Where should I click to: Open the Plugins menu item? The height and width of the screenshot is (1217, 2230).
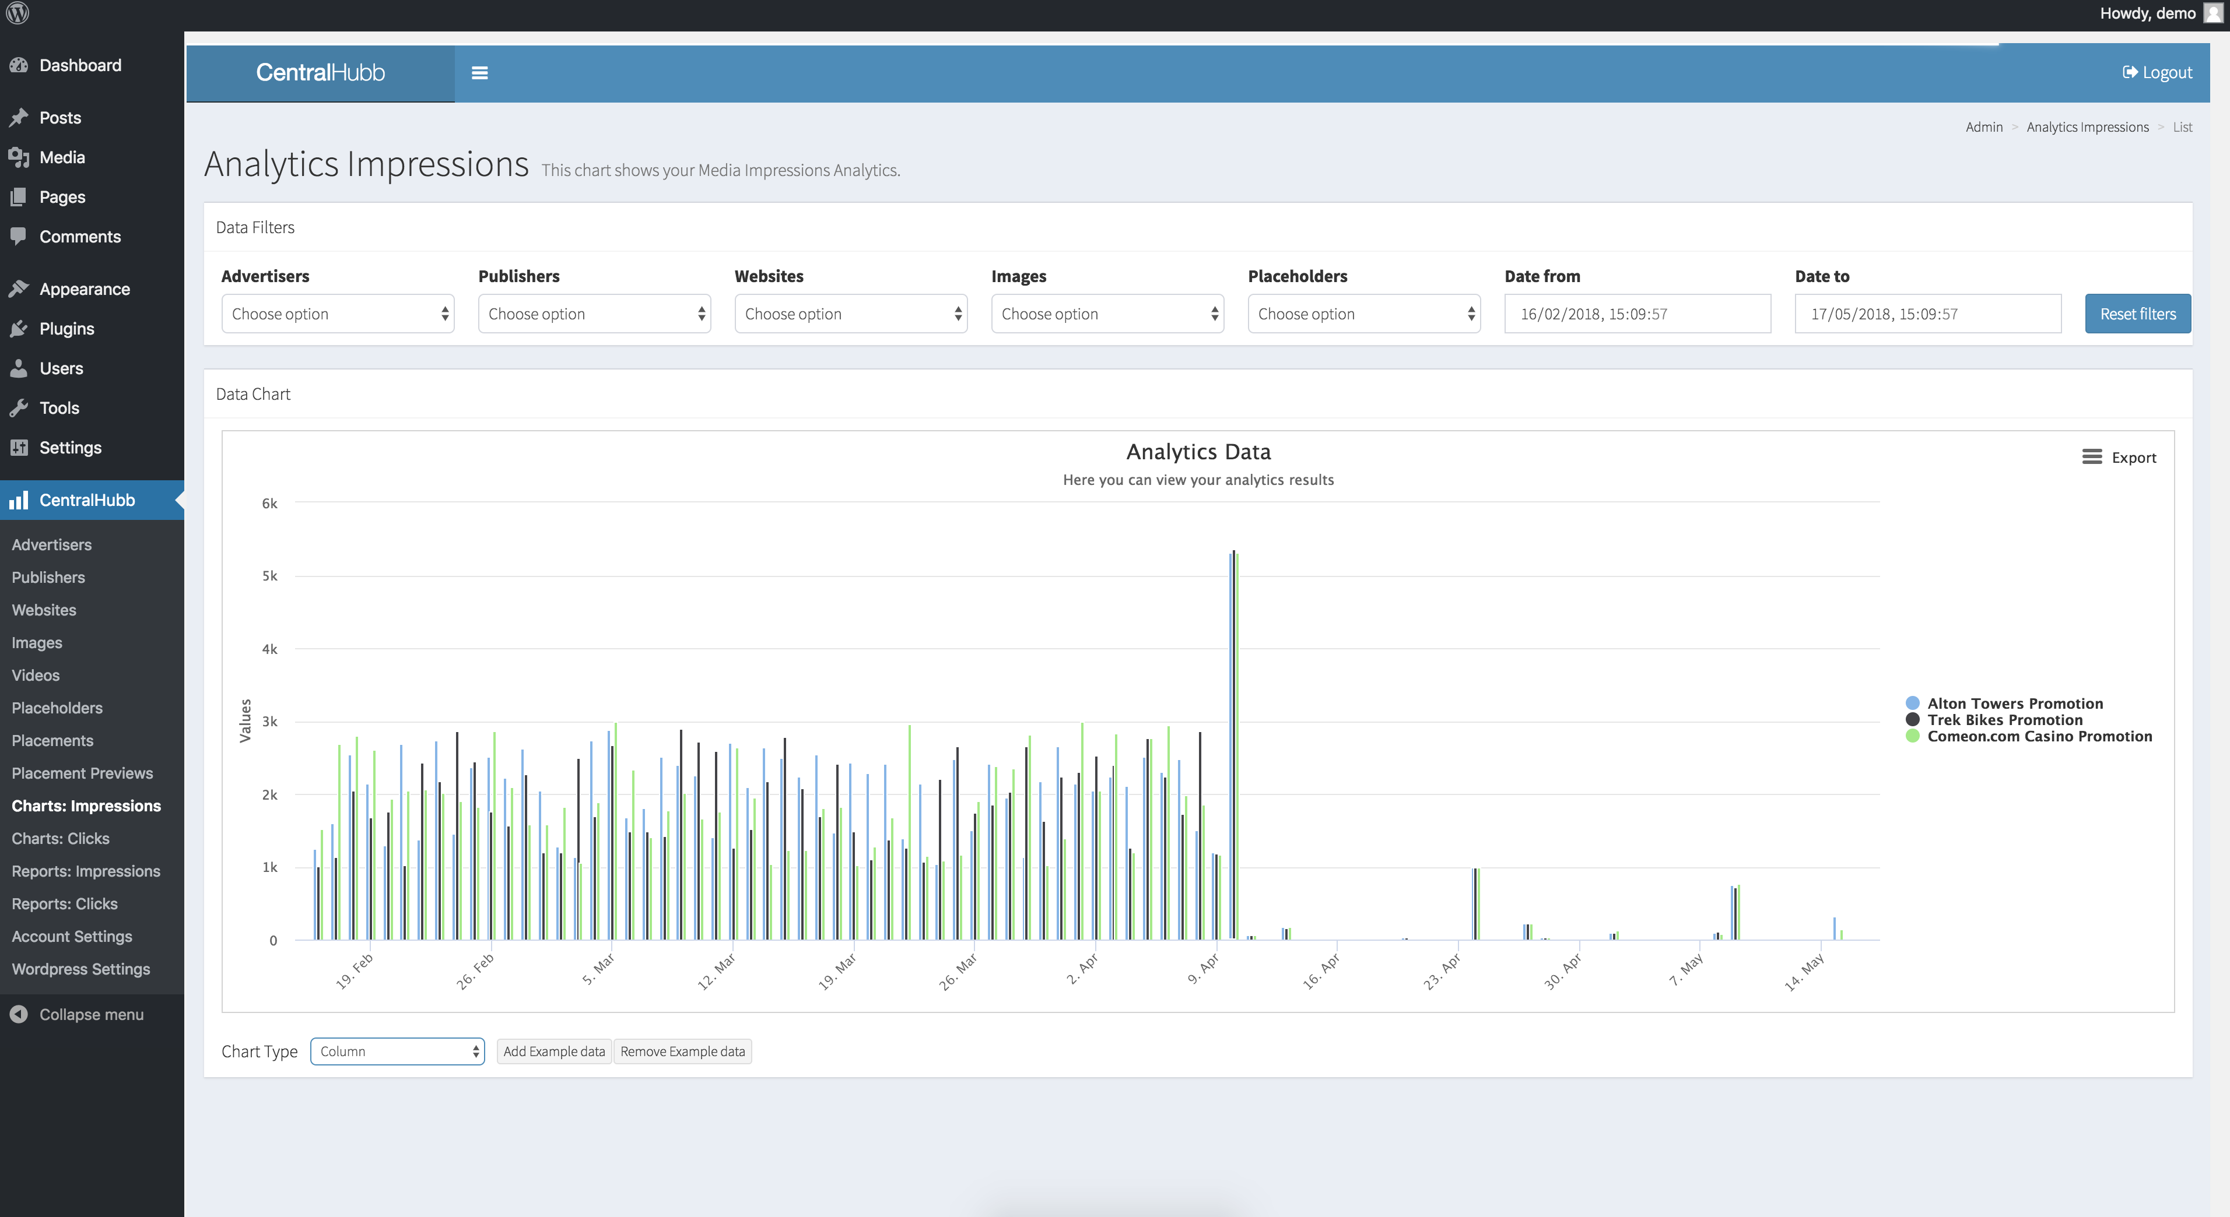66,329
